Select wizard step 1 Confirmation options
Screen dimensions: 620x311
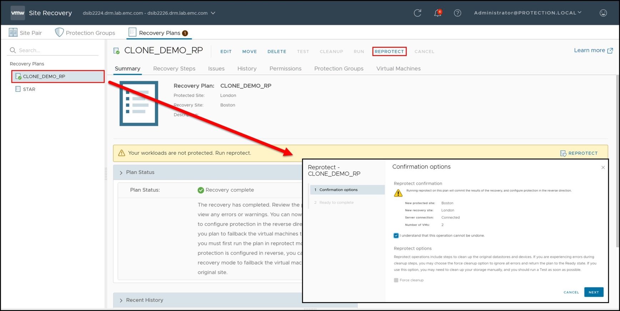pos(347,190)
